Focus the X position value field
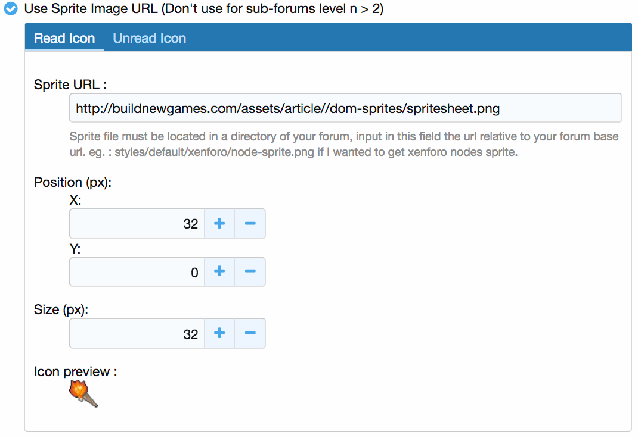638x438 pixels. click(x=137, y=224)
